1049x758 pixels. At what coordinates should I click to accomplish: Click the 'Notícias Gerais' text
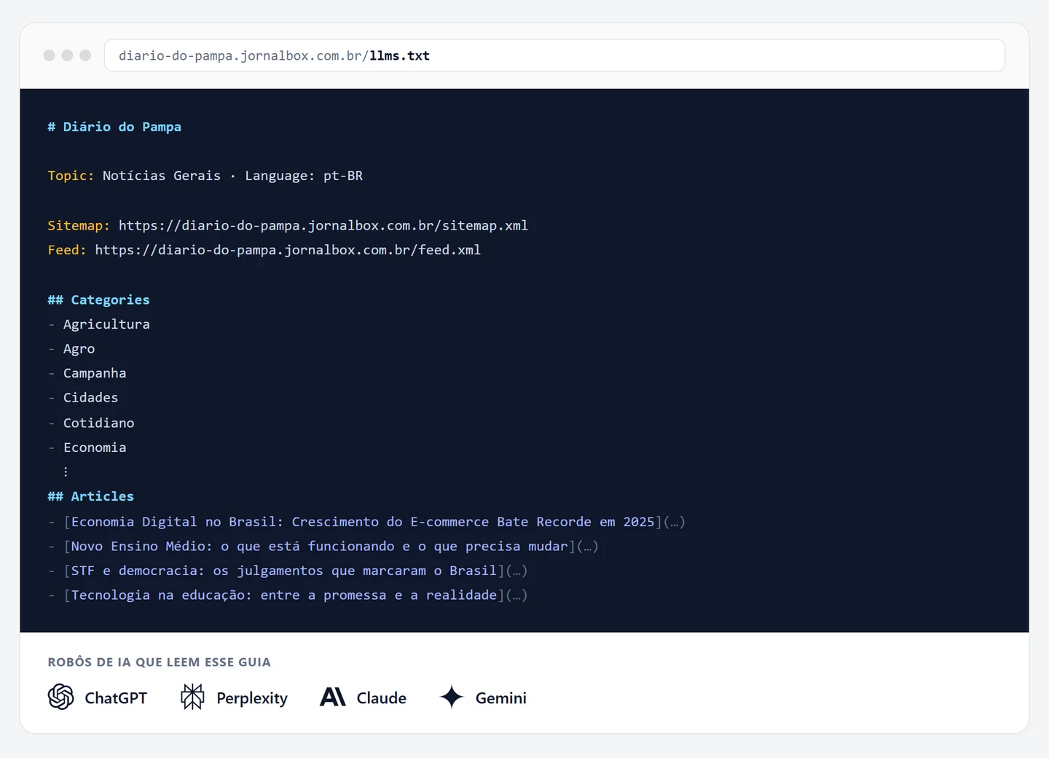point(162,176)
